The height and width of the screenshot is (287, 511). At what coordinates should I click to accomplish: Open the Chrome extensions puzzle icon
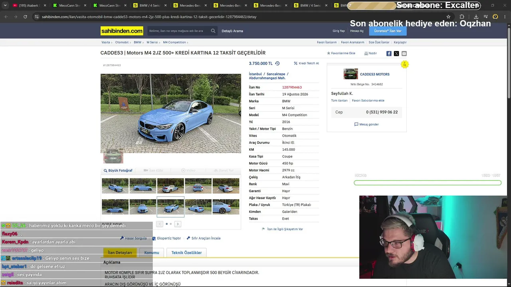tap(462, 17)
